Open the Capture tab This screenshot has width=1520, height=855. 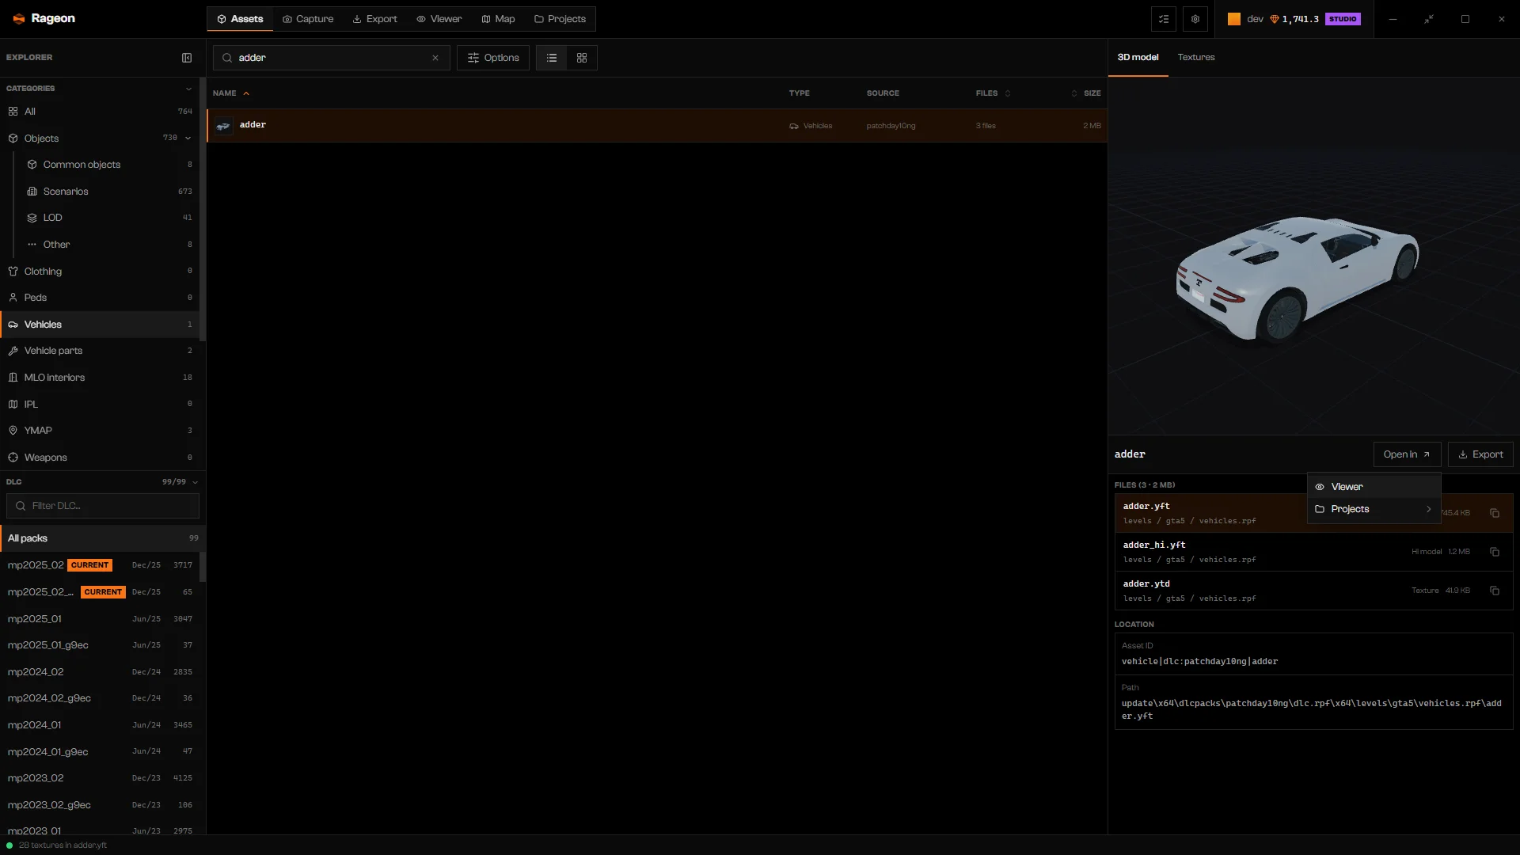coord(308,19)
